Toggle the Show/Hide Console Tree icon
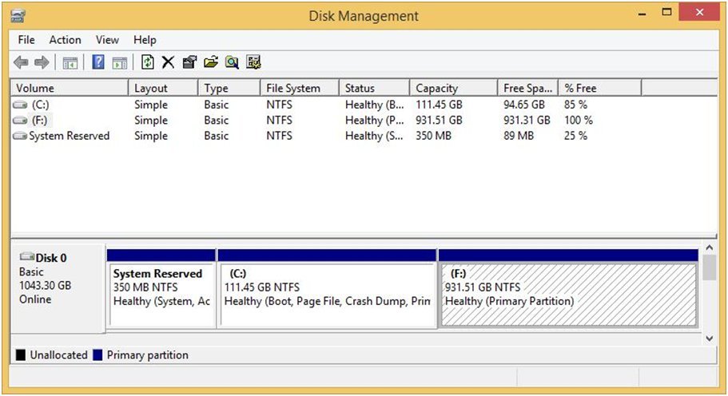Screen dimensions: 728x396 [x=70, y=62]
